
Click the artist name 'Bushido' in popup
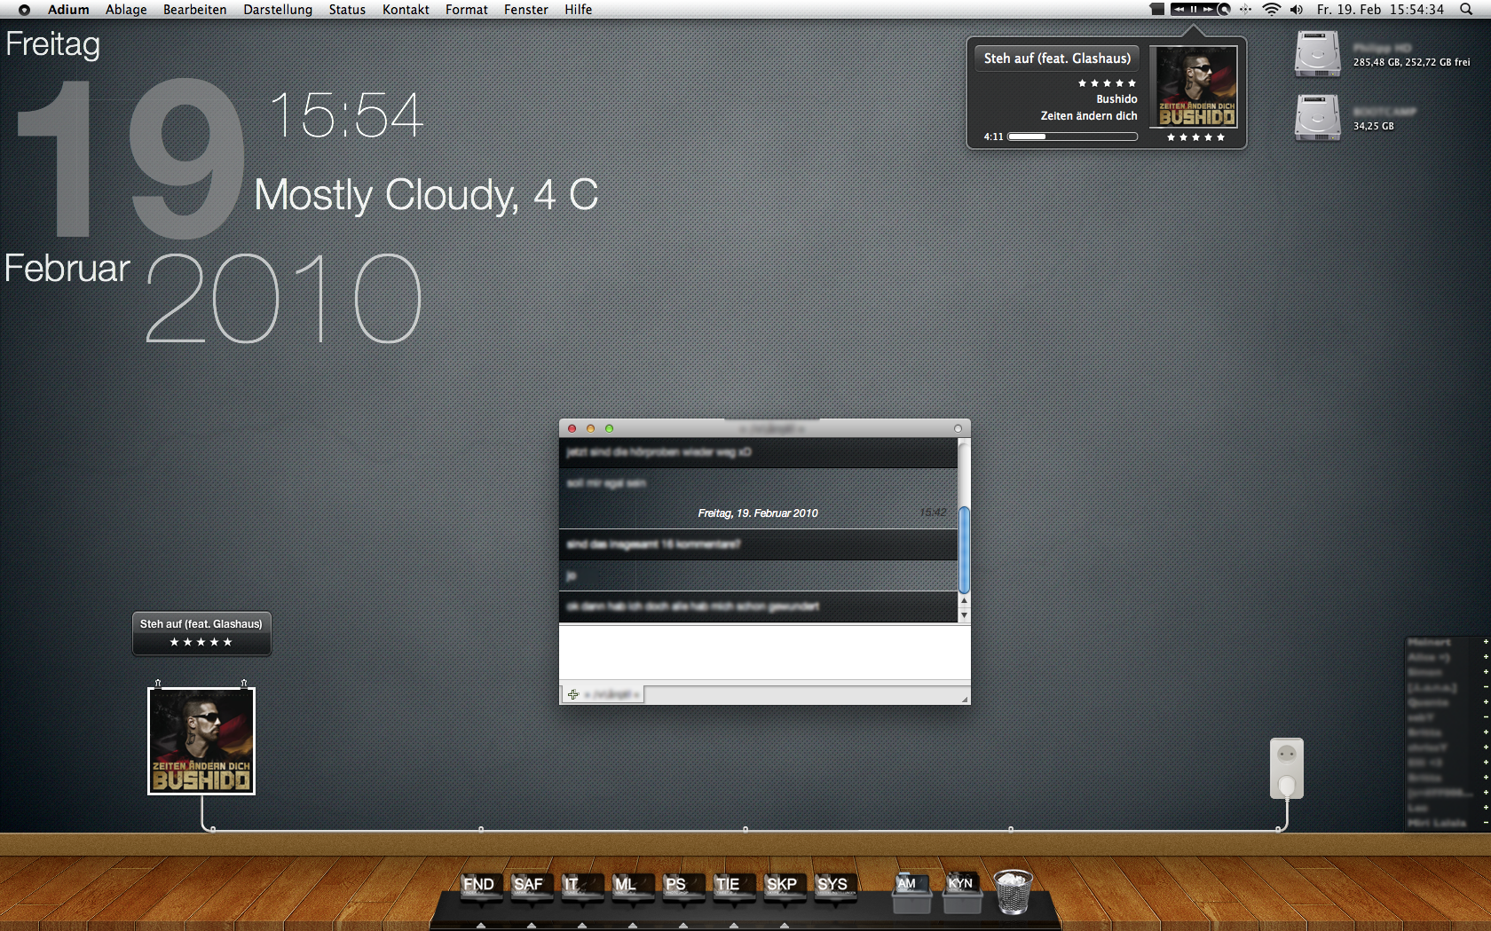click(x=1116, y=99)
